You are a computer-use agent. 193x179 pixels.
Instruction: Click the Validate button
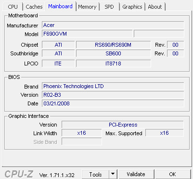tap(136, 174)
